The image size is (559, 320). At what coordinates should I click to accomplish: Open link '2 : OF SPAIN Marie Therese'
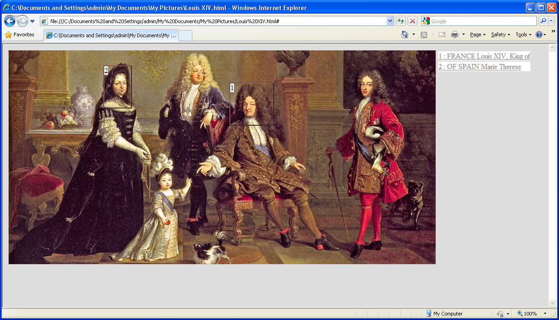(480, 67)
